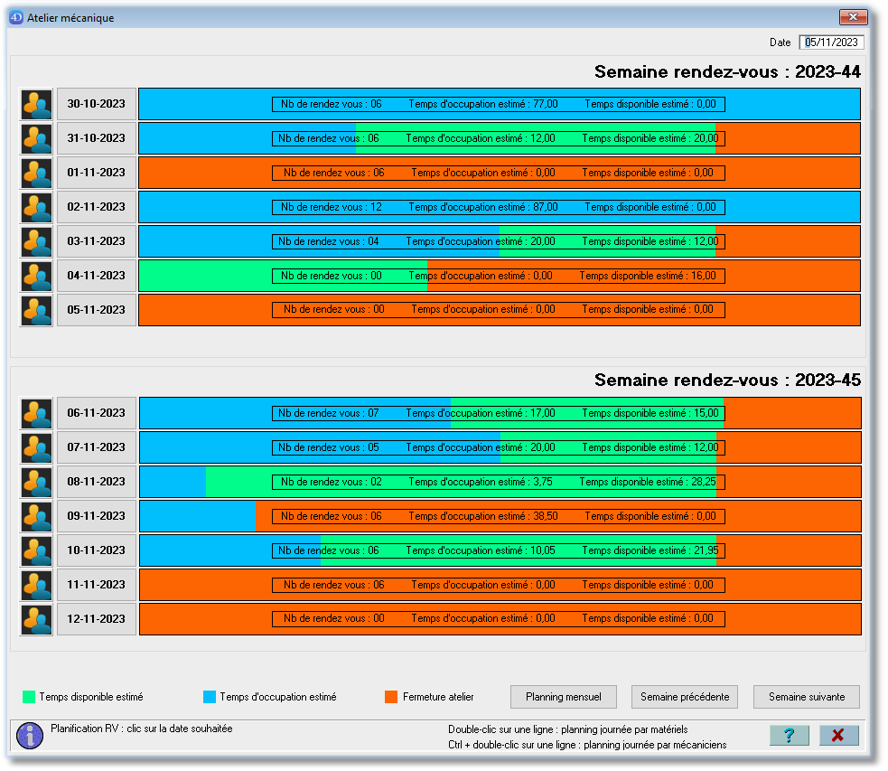
Task: Click the 07-11-2023 bar with 05 rendez vous
Action: point(500,447)
